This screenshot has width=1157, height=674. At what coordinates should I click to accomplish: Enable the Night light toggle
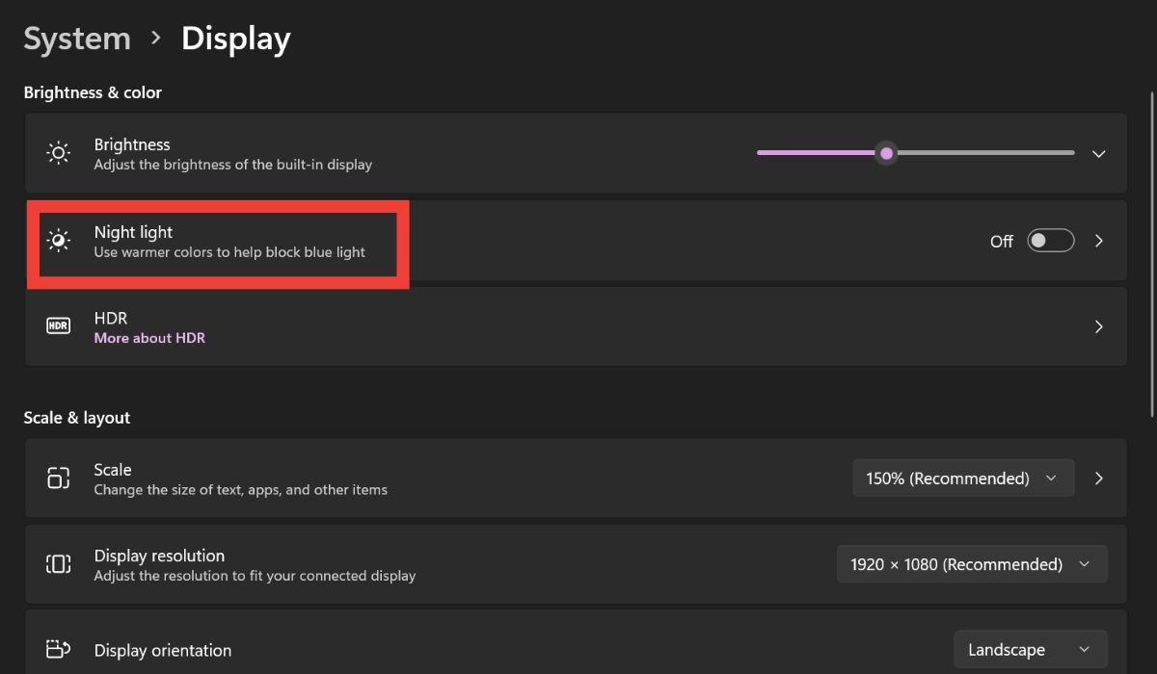click(1050, 241)
